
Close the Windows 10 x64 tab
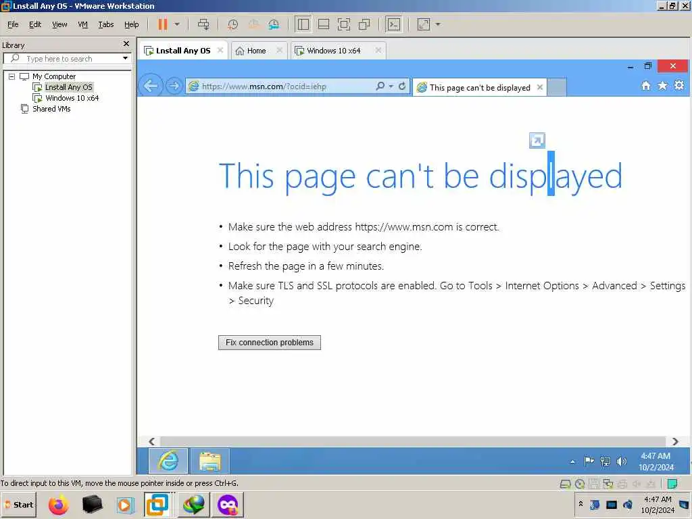(378, 50)
